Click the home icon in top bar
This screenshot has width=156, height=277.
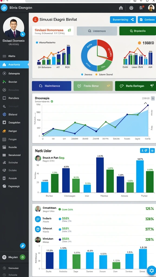[121, 8]
